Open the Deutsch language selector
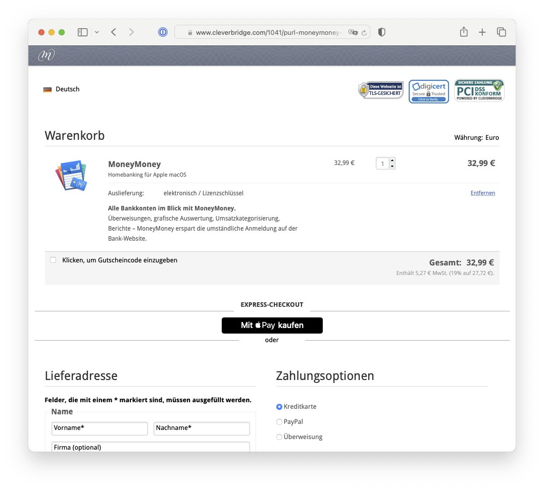Screen dimensions: 544x489 pos(68,89)
